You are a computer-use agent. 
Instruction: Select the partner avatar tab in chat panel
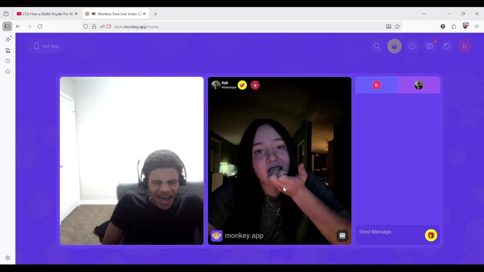419,85
